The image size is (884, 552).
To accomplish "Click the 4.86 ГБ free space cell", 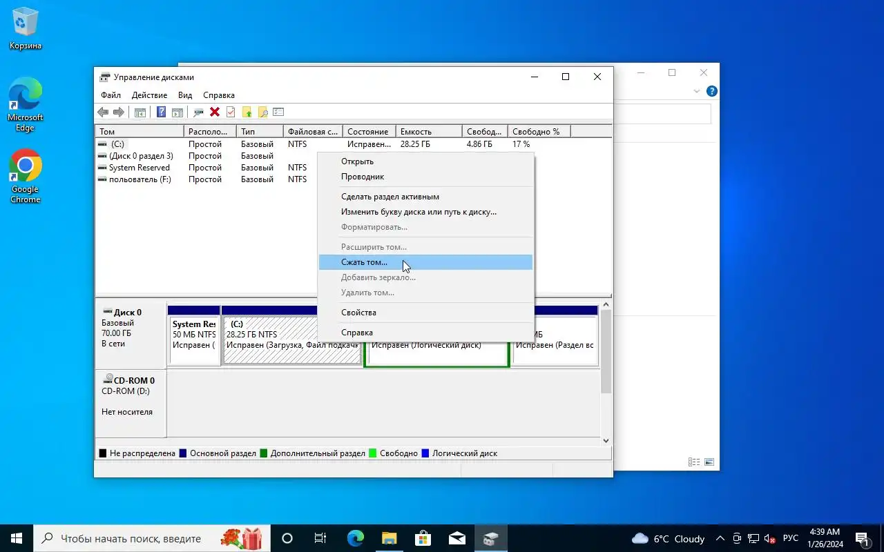I will point(479,144).
